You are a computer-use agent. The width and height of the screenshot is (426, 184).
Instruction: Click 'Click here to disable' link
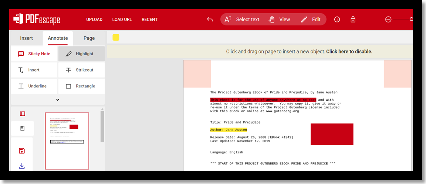click(349, 52)
